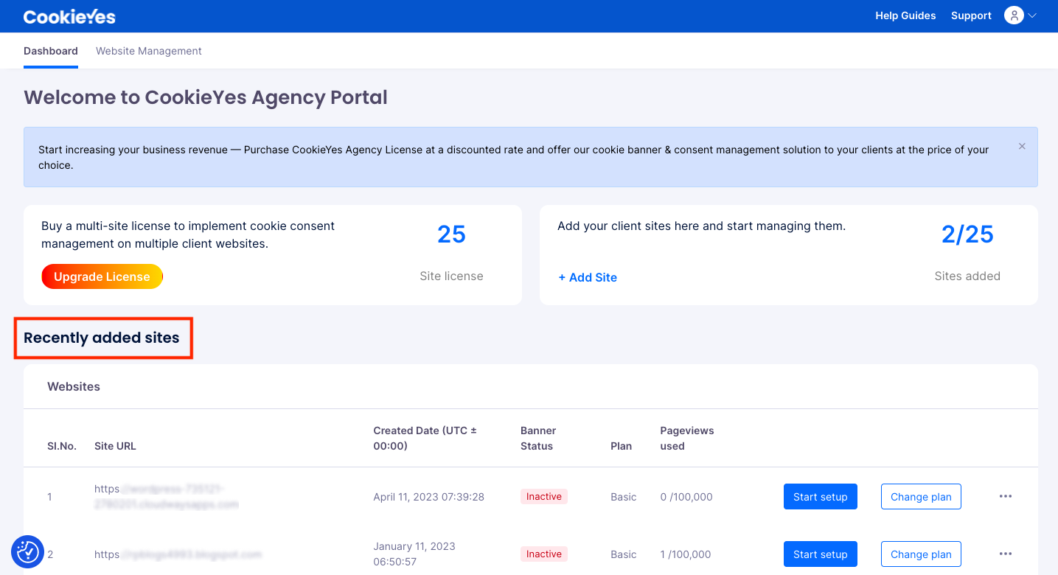This screenshot has width=1058, height=575.
Task: Start setup for the January 11 site
Action: click(821, 554)
